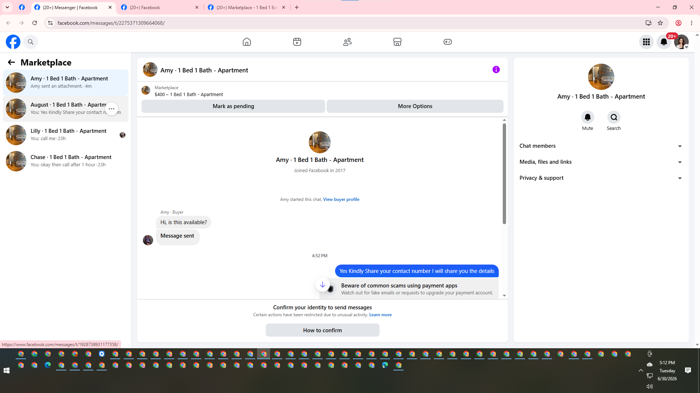
Task: Reload the page in Chrome
Action: tap(35, 23)
